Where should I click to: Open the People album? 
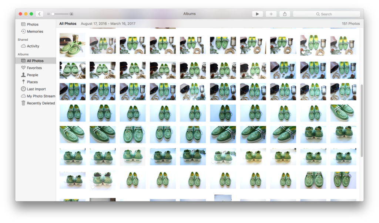(32, 75)
